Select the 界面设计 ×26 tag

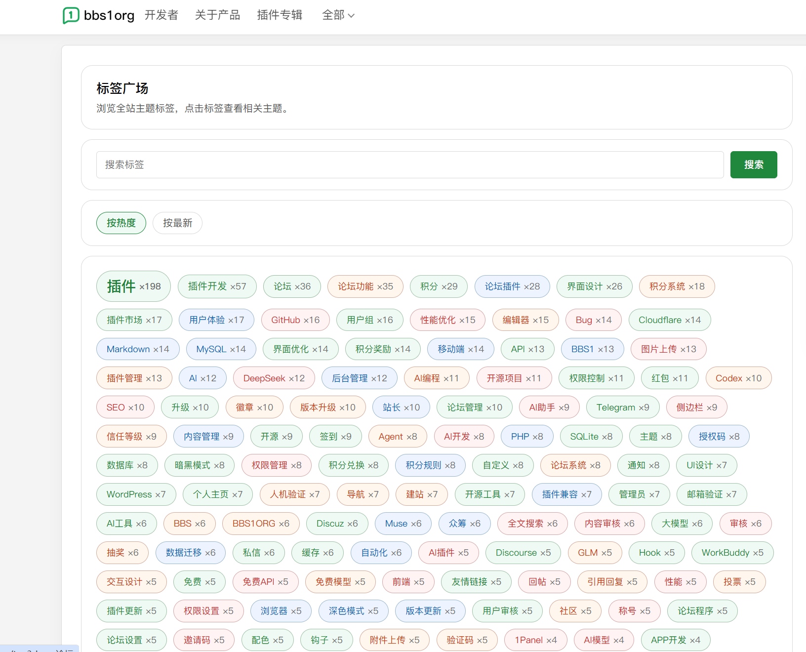[x=595, y=286]
